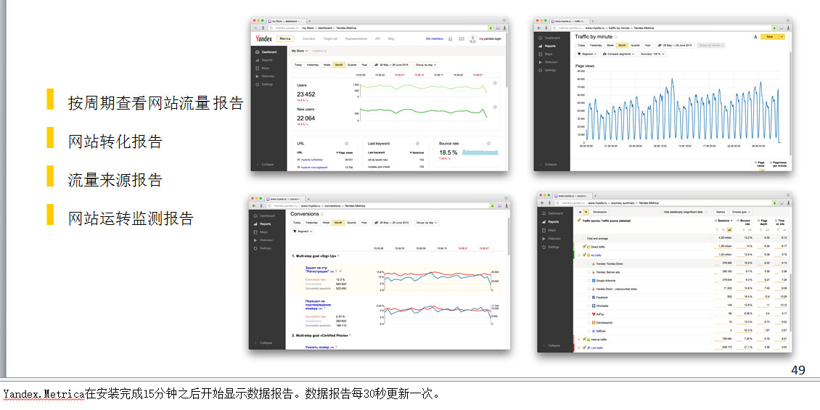
Task: Open Group: by day dropdown in dashboard window
Action: click(x=426, y=65)
